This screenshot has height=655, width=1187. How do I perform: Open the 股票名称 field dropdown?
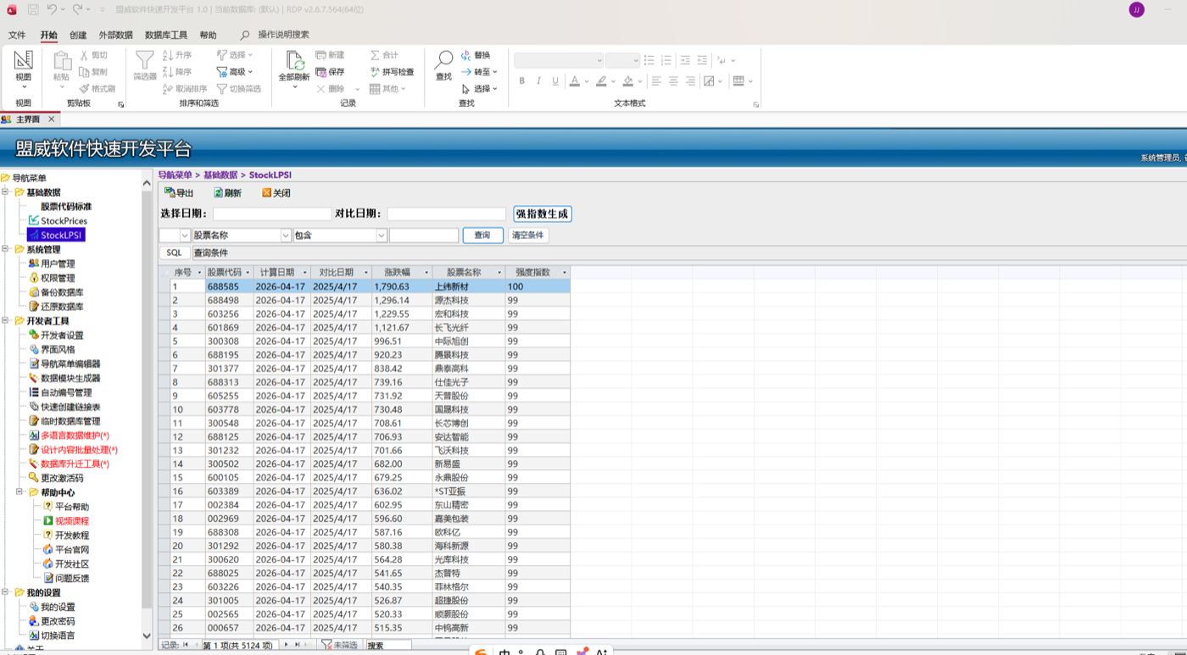pyautogui.click(x=286, y=236)
